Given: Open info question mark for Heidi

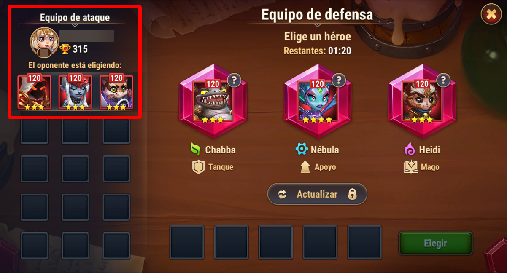Looking at the screenshot, I should tap(443, 80).
